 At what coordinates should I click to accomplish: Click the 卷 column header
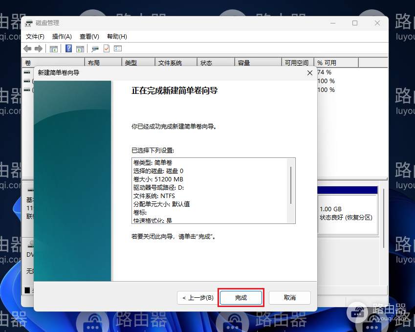coord(53,63)
